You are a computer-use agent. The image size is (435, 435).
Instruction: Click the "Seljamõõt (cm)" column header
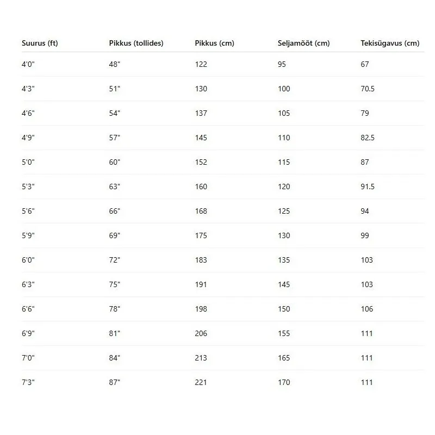pos(303,43)
